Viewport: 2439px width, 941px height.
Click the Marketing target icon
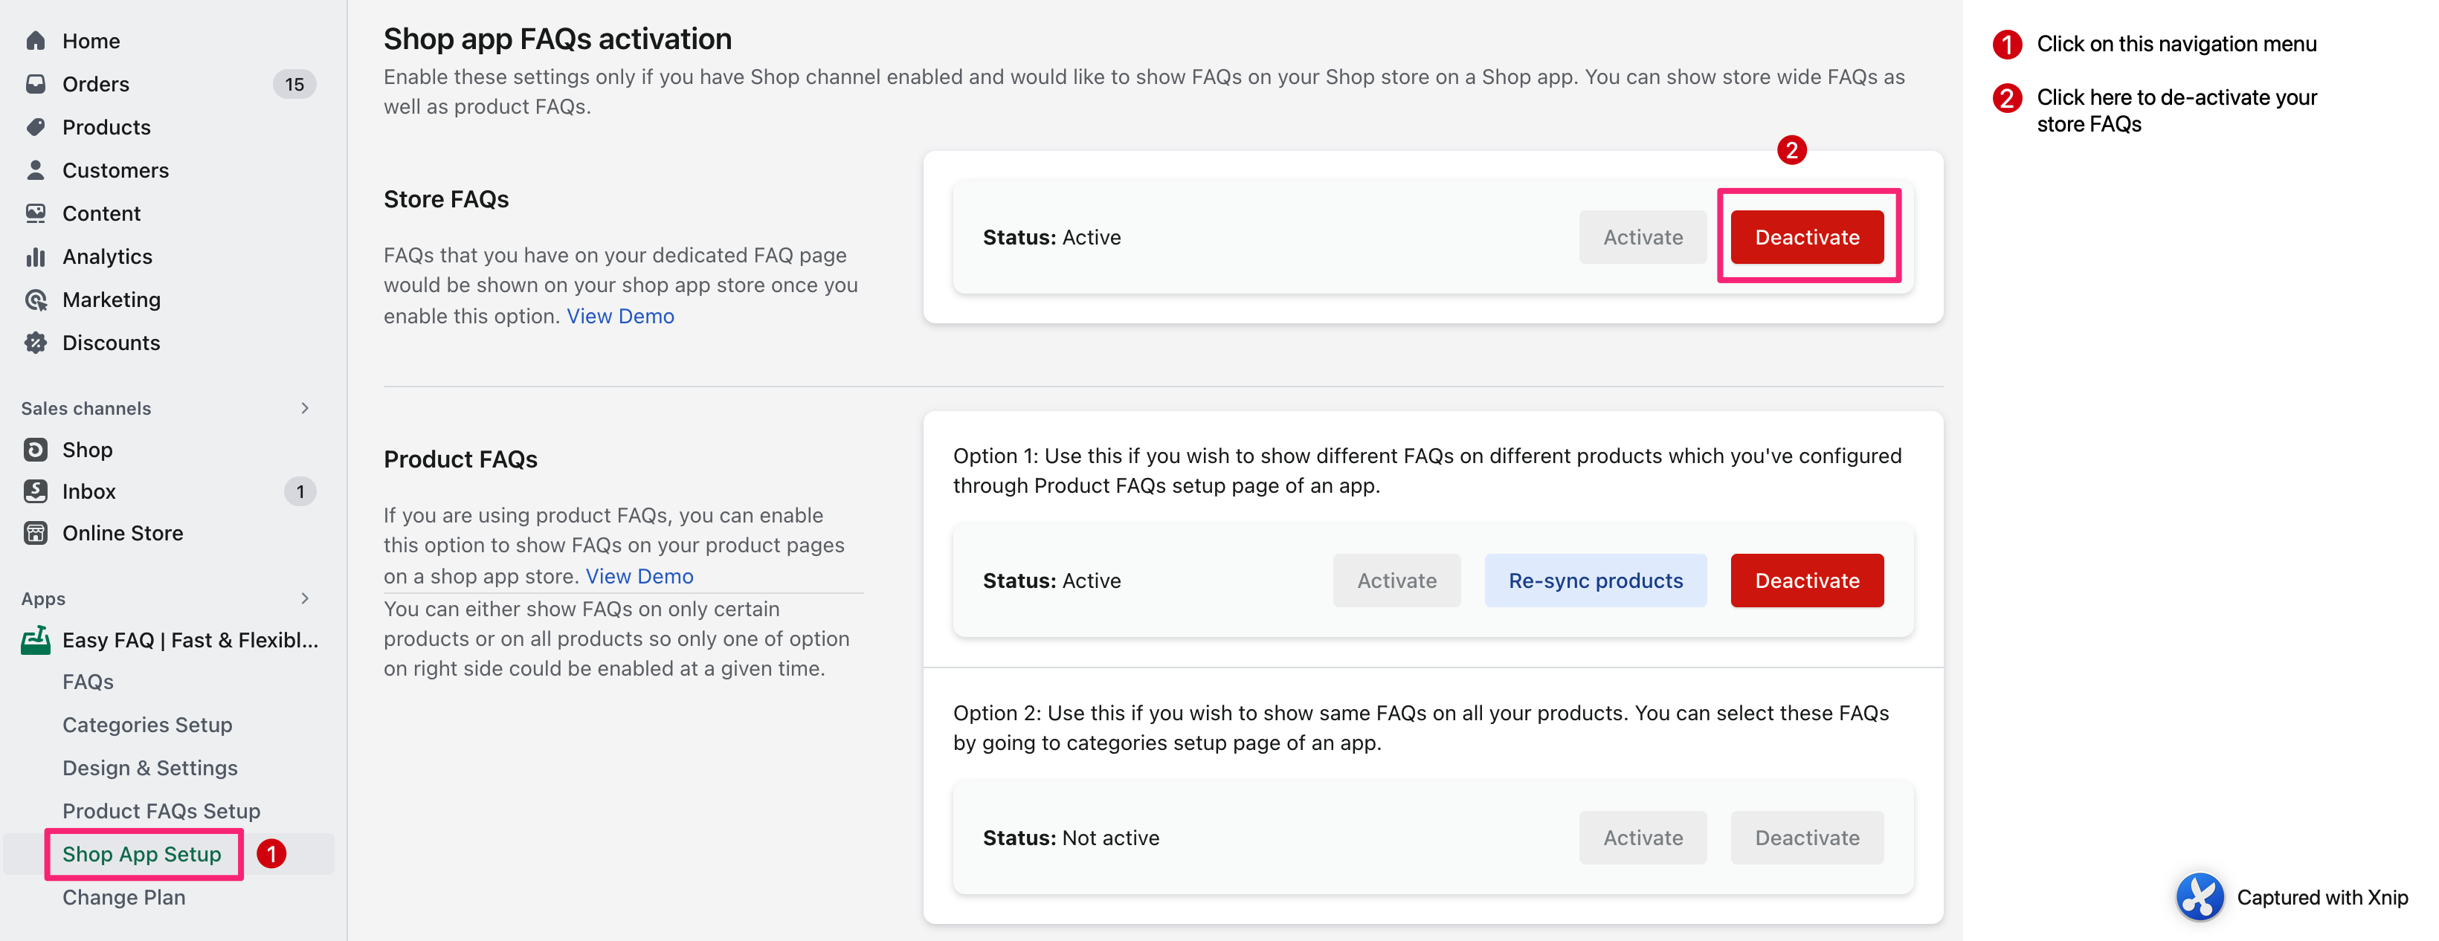pyautogui.click(x=36, y=300)
